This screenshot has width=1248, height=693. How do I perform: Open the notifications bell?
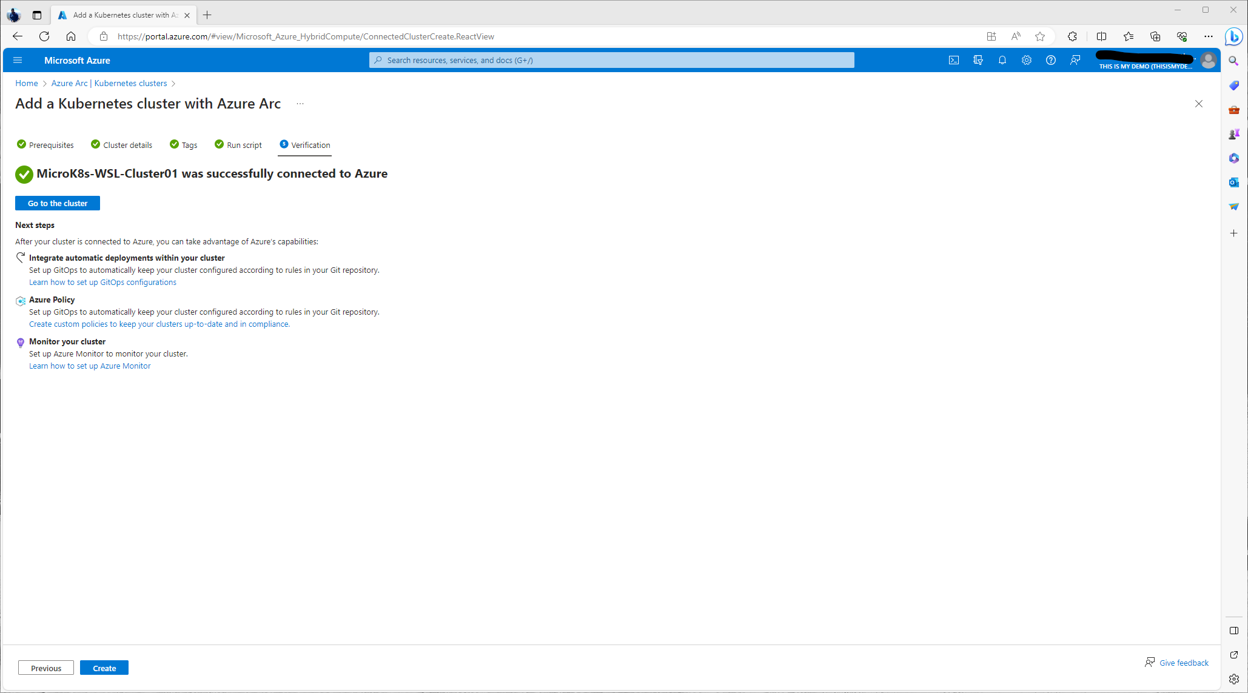click(1002, 60)
